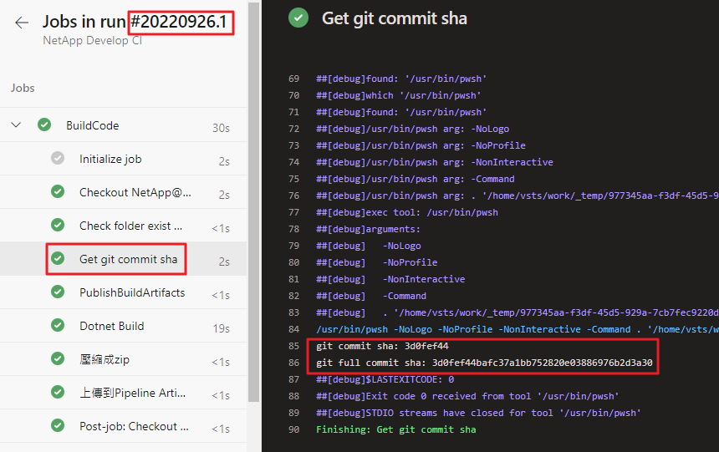Screen dimensions: 719x452
Task: Click log line 72 arg: -NoLogo
Action: (x=413, y=129)
